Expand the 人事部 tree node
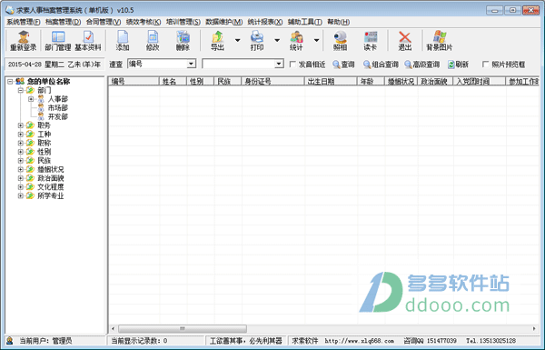The width and height of the screenshot is (545, 350). (31, 99)
